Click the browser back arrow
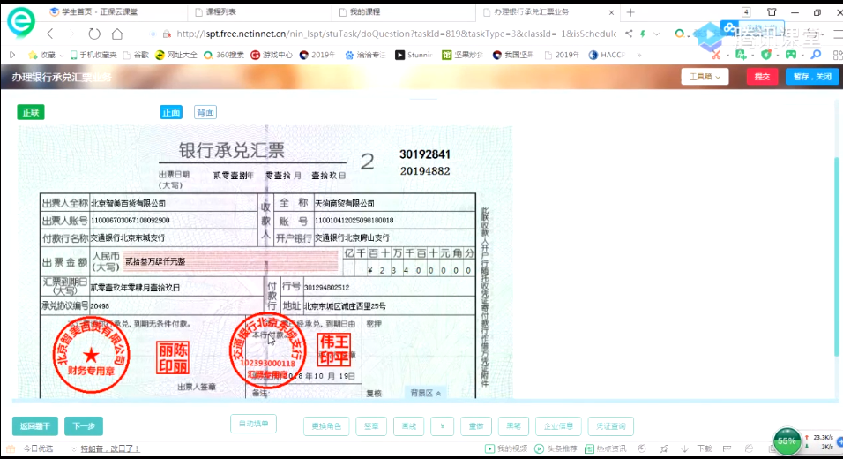This screenshot has width=843, height=459. (50, 34)
